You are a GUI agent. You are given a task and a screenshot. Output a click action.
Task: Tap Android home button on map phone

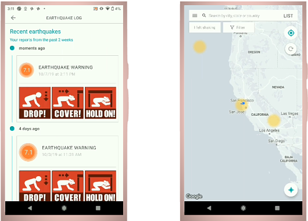(x=243, y=208)
